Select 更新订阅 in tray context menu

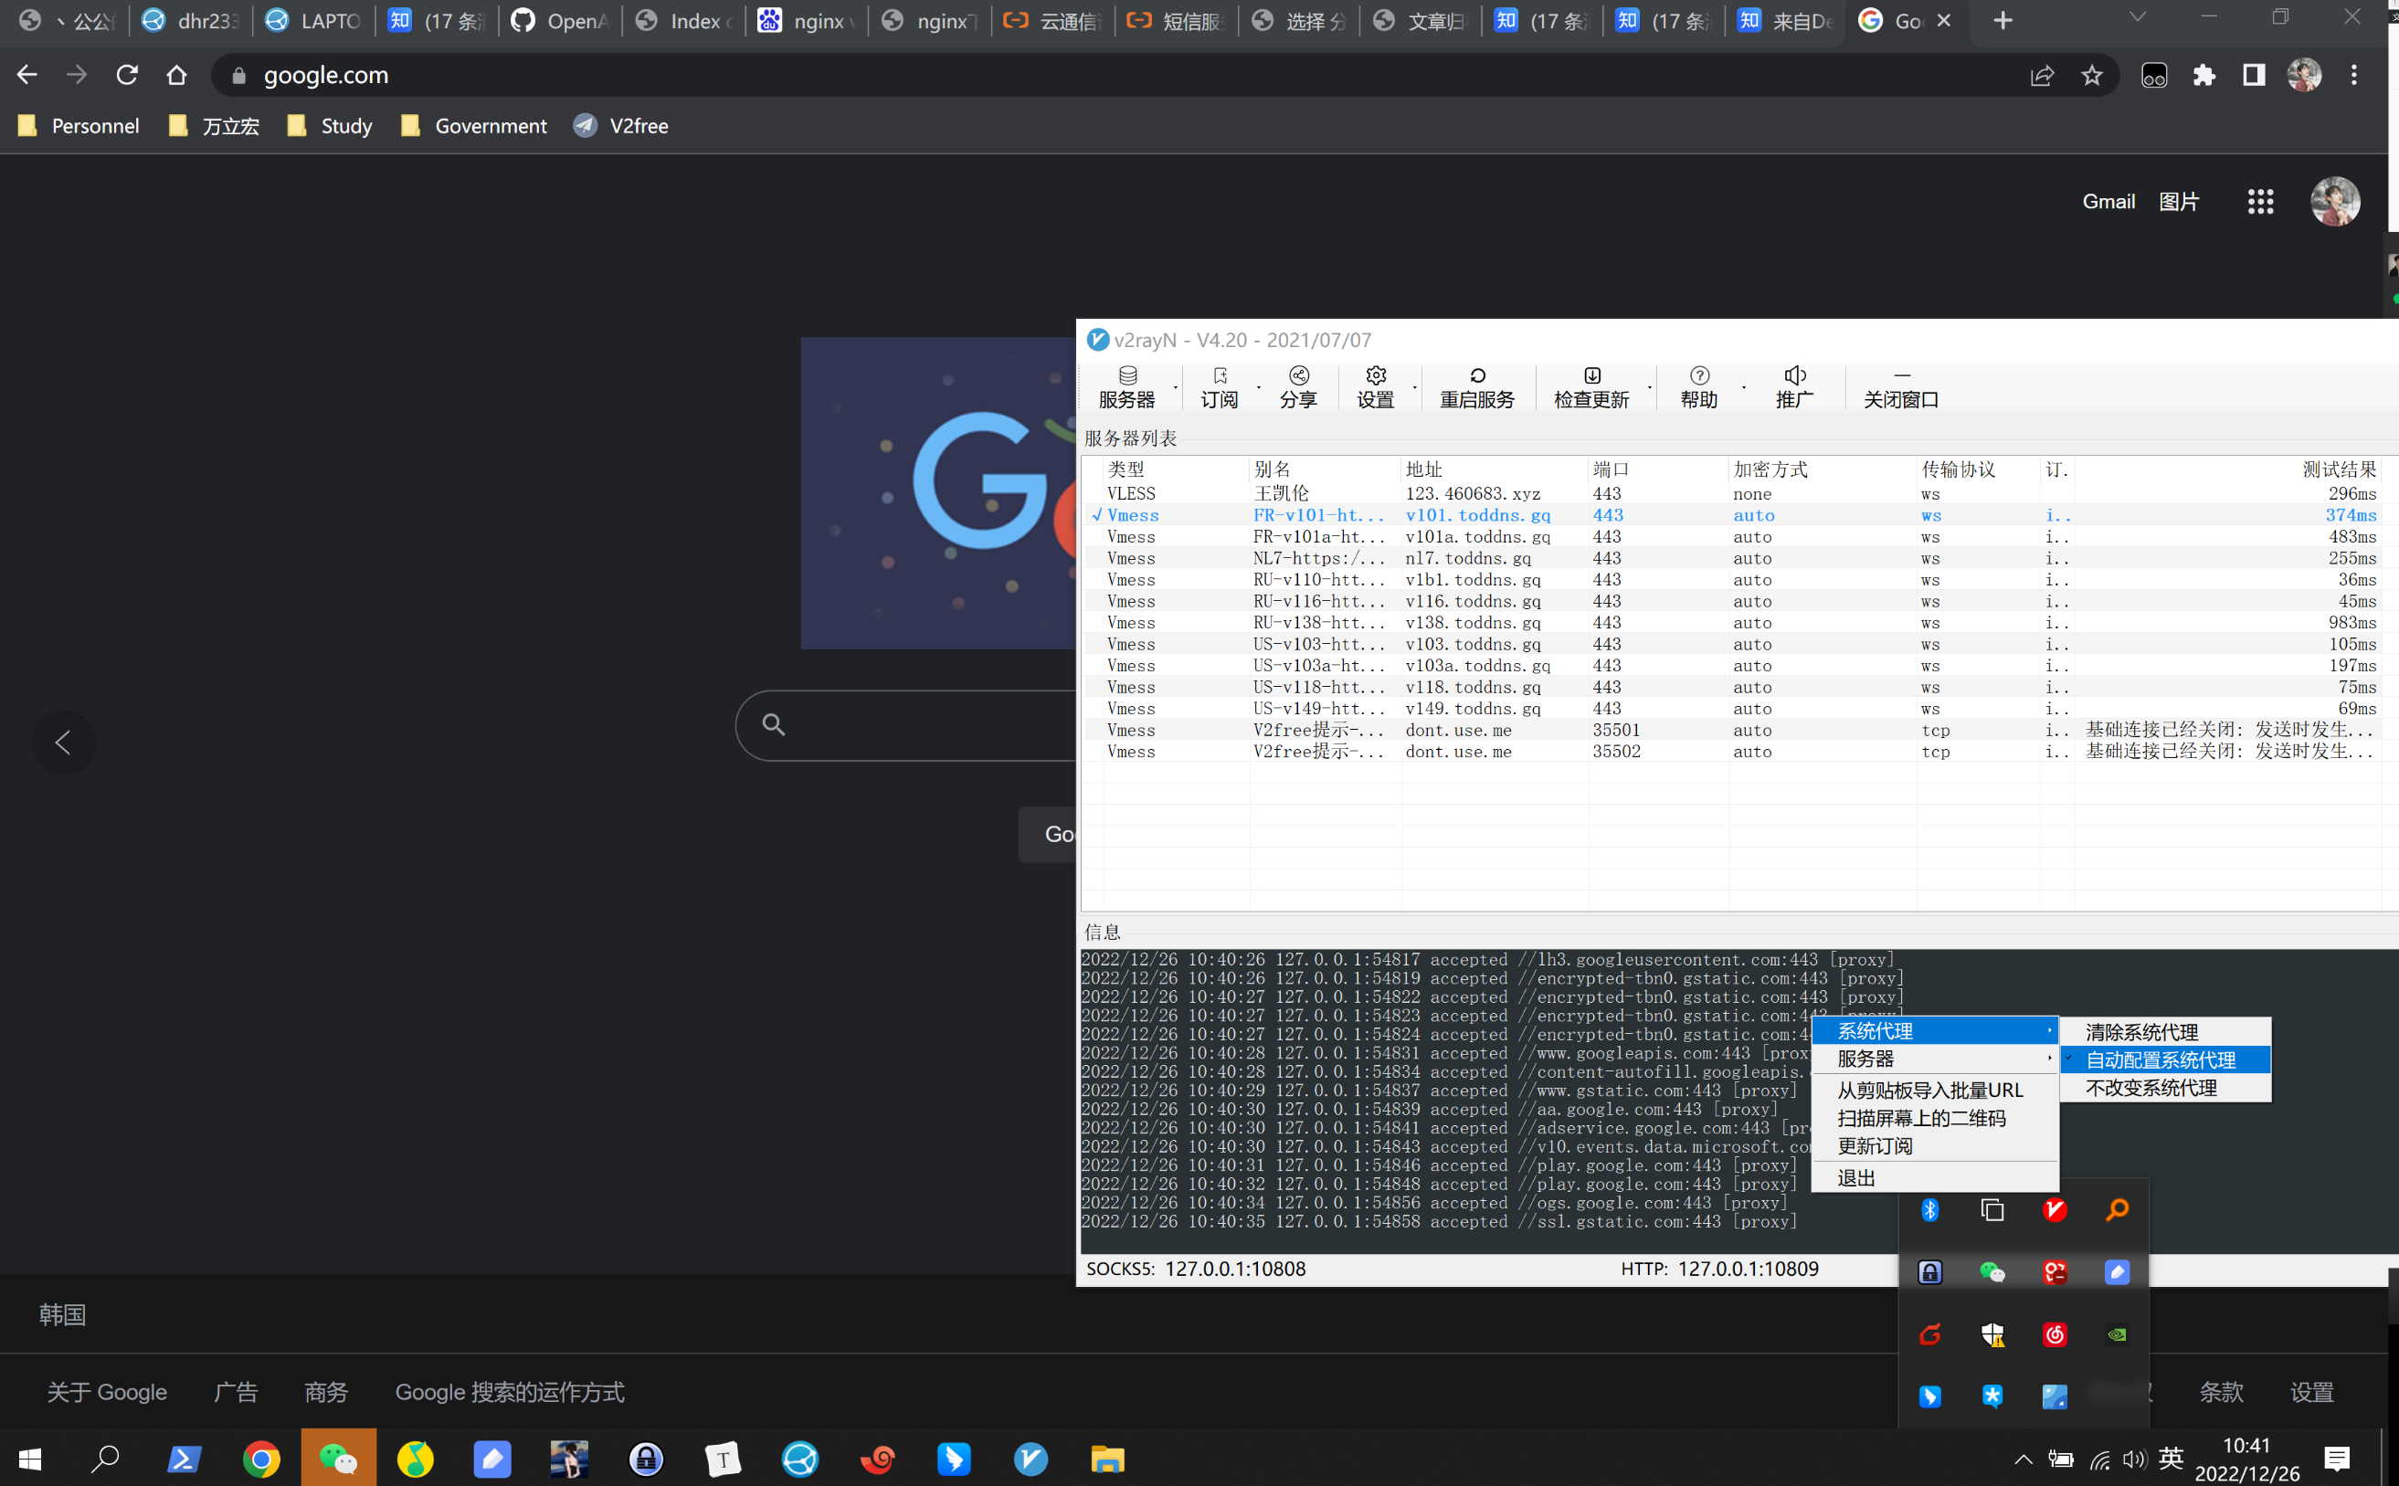1875,1146
